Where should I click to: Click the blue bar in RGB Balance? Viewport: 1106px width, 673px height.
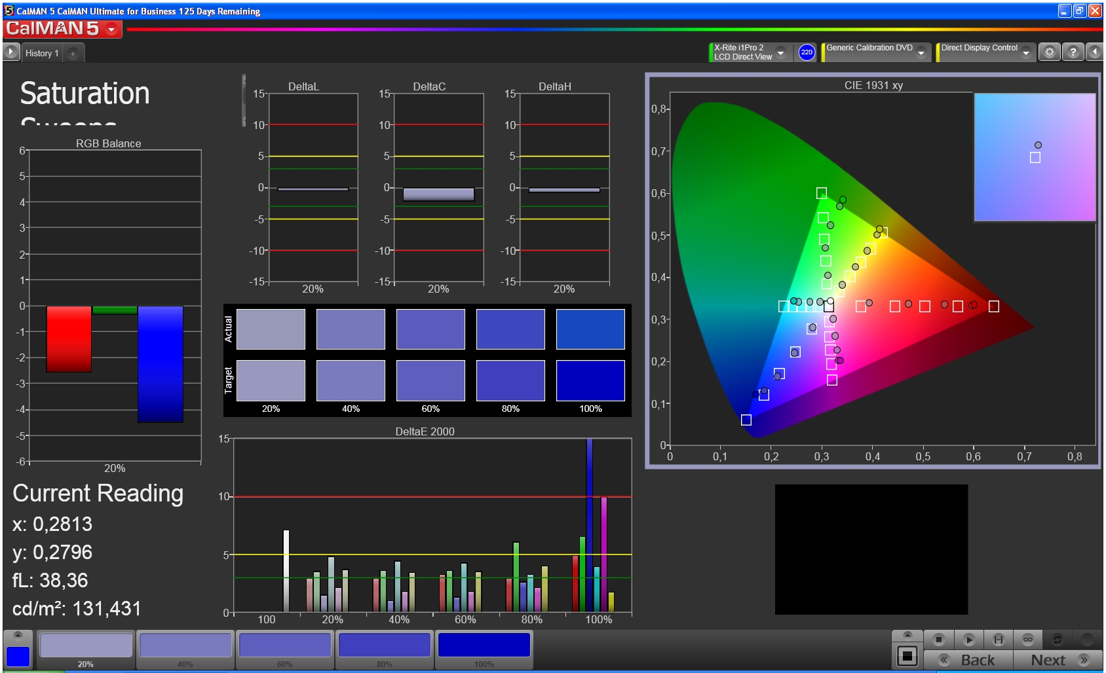coord(161,364)
